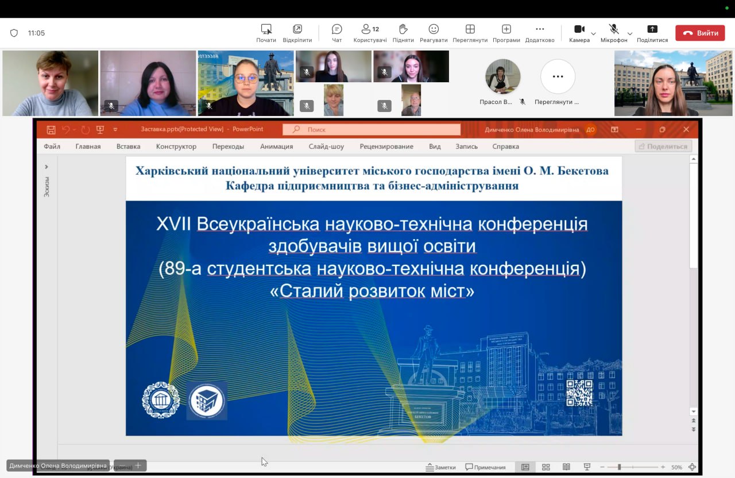Start sharing with Поділитися

[652, 33]
